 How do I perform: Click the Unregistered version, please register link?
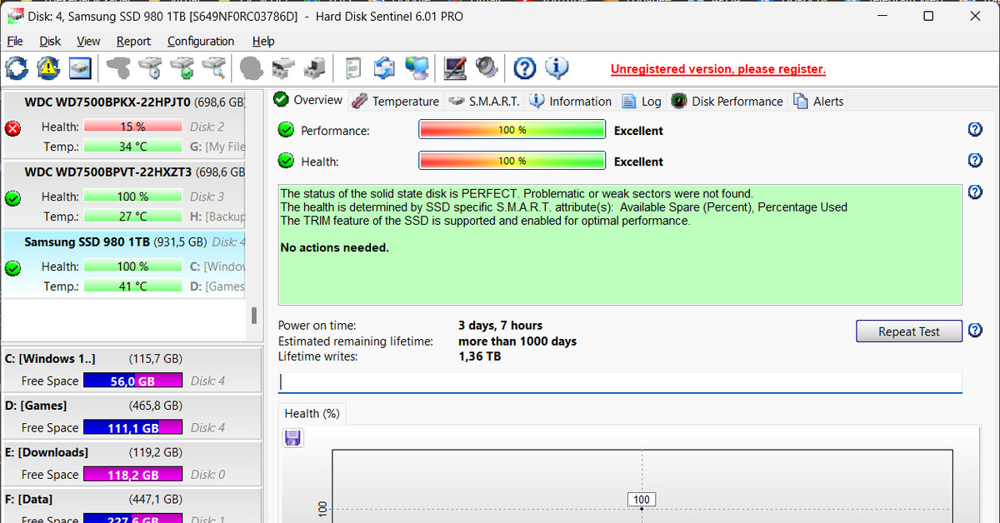718,69
